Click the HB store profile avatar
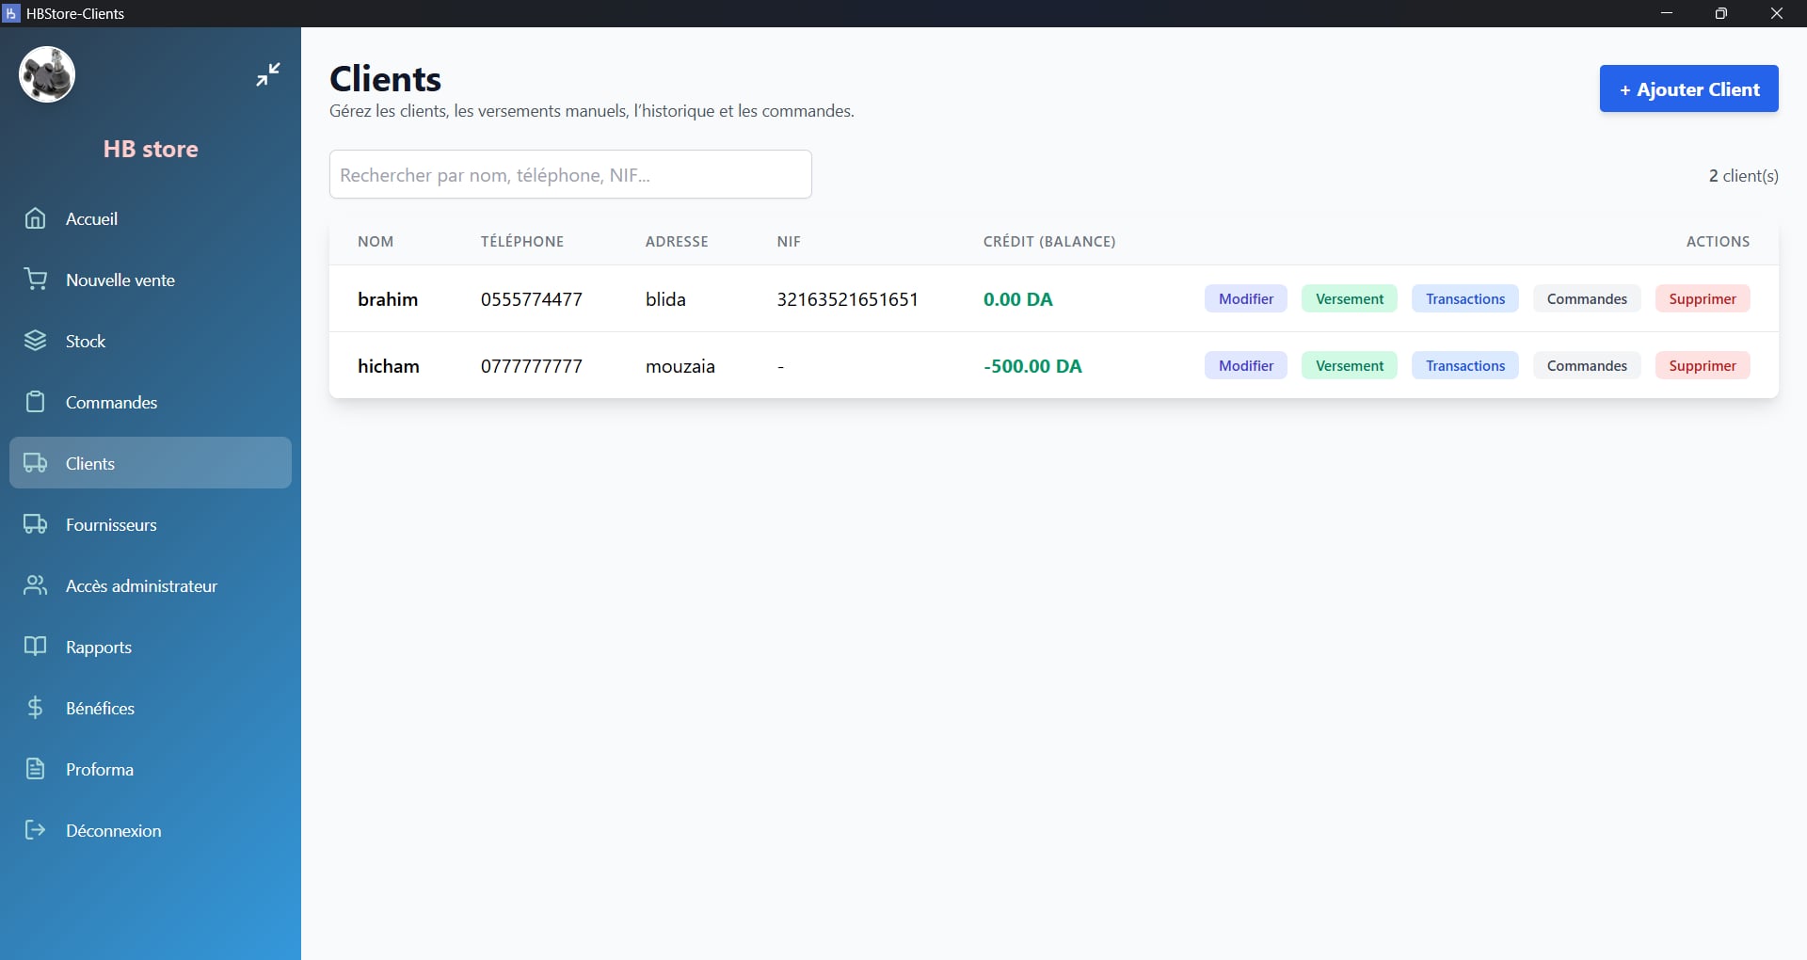 (x=46, y=74)
